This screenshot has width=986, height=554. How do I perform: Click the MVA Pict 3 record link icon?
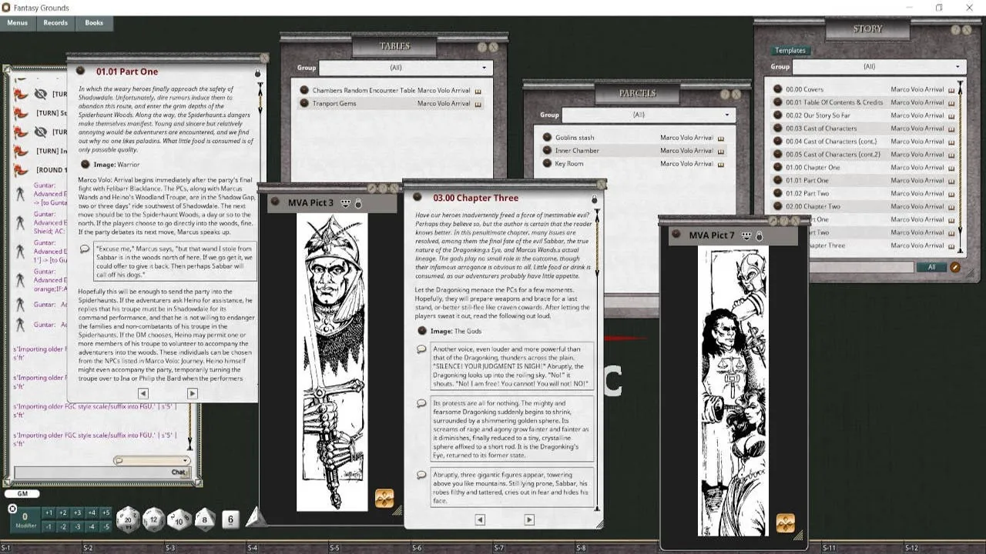pyautogui.click(x=275, y=202)
